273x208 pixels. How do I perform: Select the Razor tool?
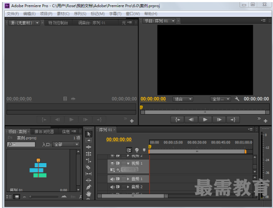click(x=88, y=167)
